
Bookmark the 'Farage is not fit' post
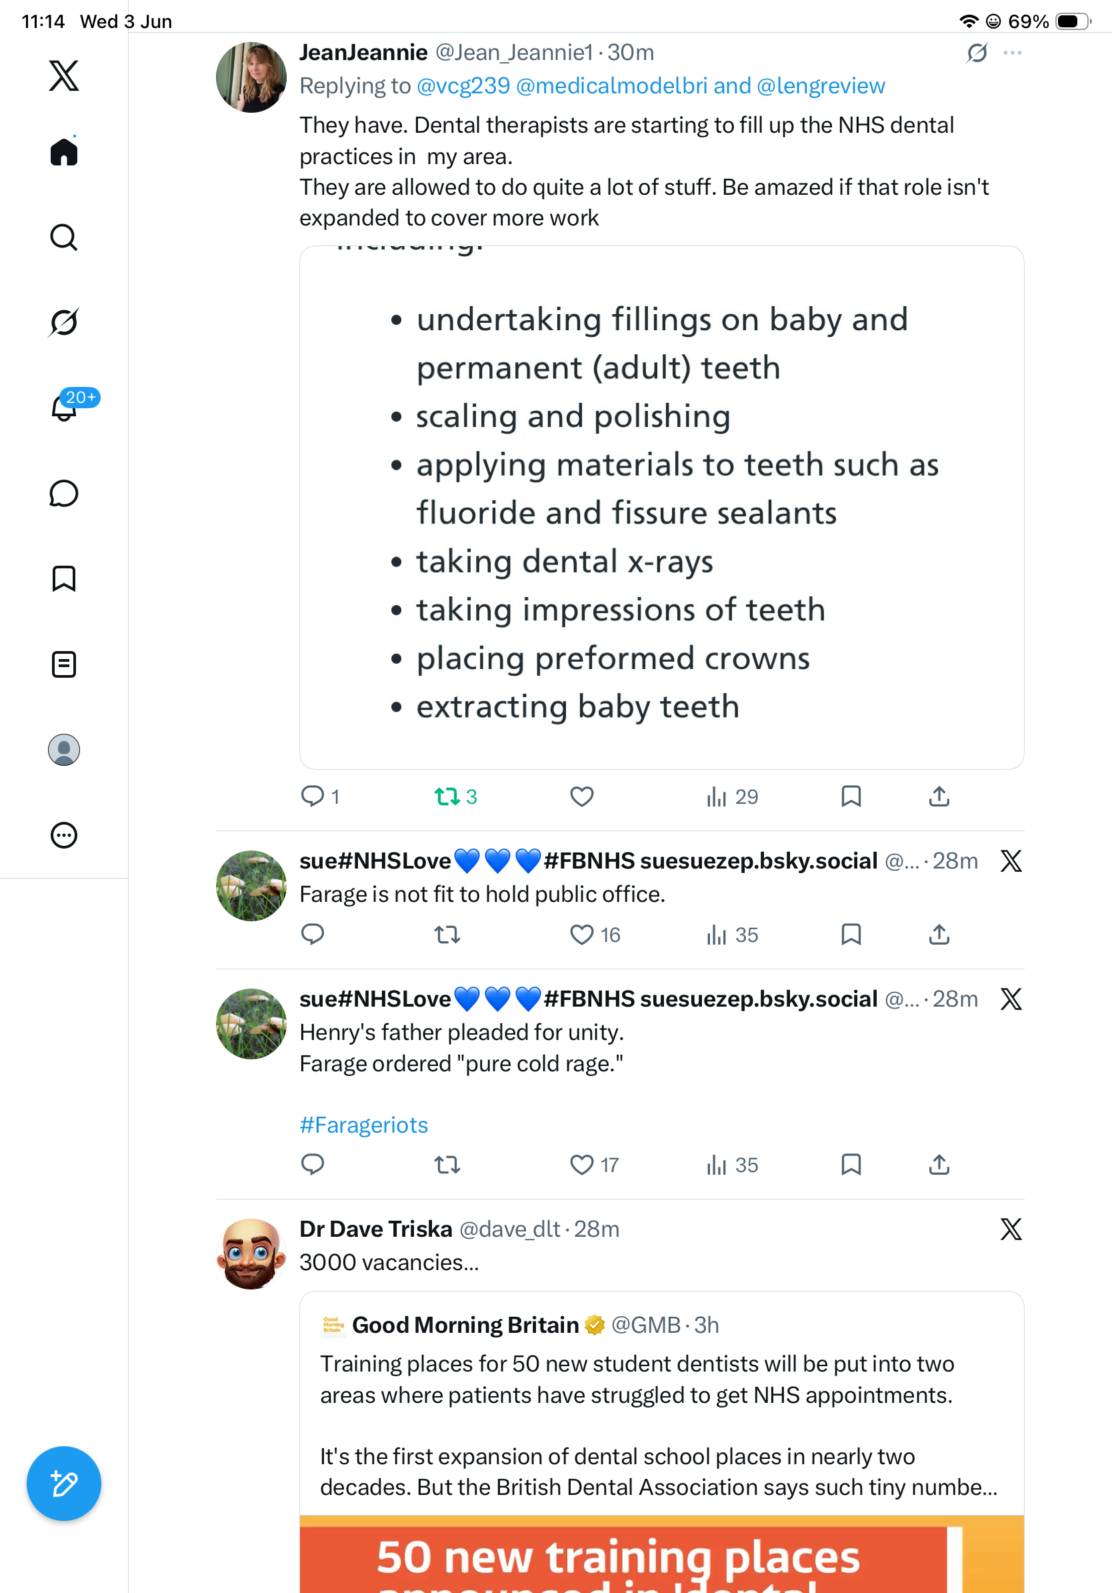851,935
